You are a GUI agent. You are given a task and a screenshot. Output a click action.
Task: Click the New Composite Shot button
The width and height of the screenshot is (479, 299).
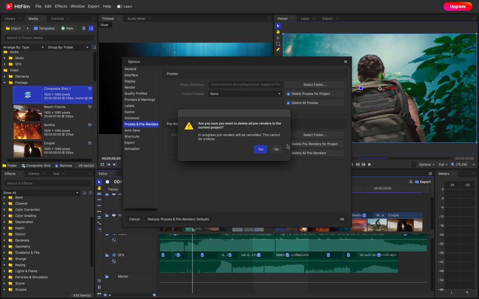pos(36,165)
